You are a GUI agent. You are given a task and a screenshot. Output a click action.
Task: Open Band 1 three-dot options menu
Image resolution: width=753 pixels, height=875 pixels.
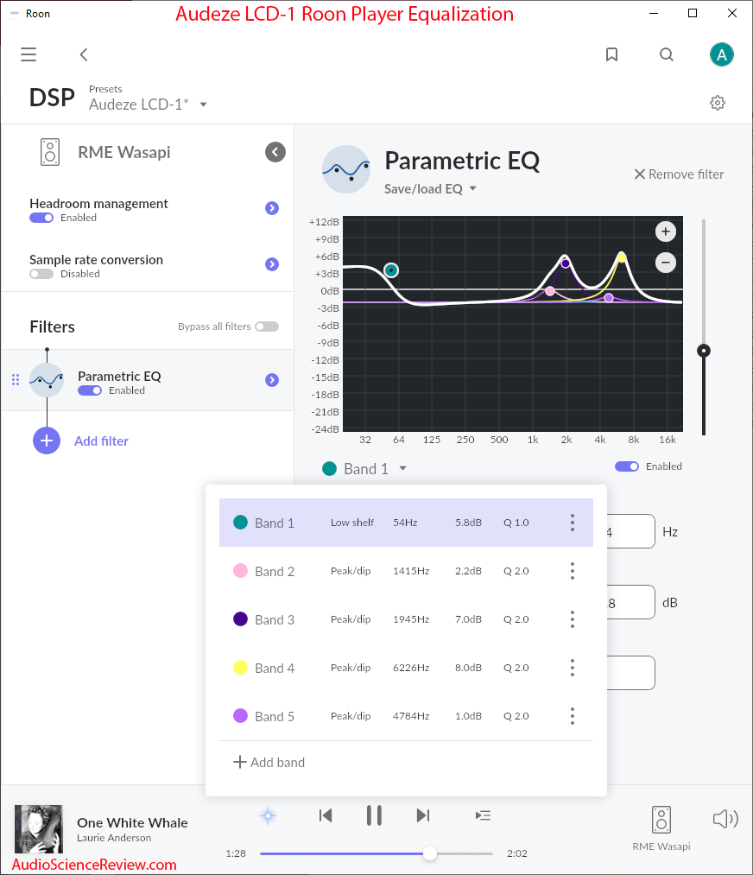click(x=573, y=523)
